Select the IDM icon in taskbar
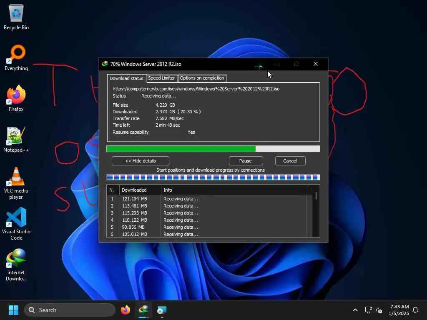This screenshot has width=427, height=320. click(x=144, y=310)
